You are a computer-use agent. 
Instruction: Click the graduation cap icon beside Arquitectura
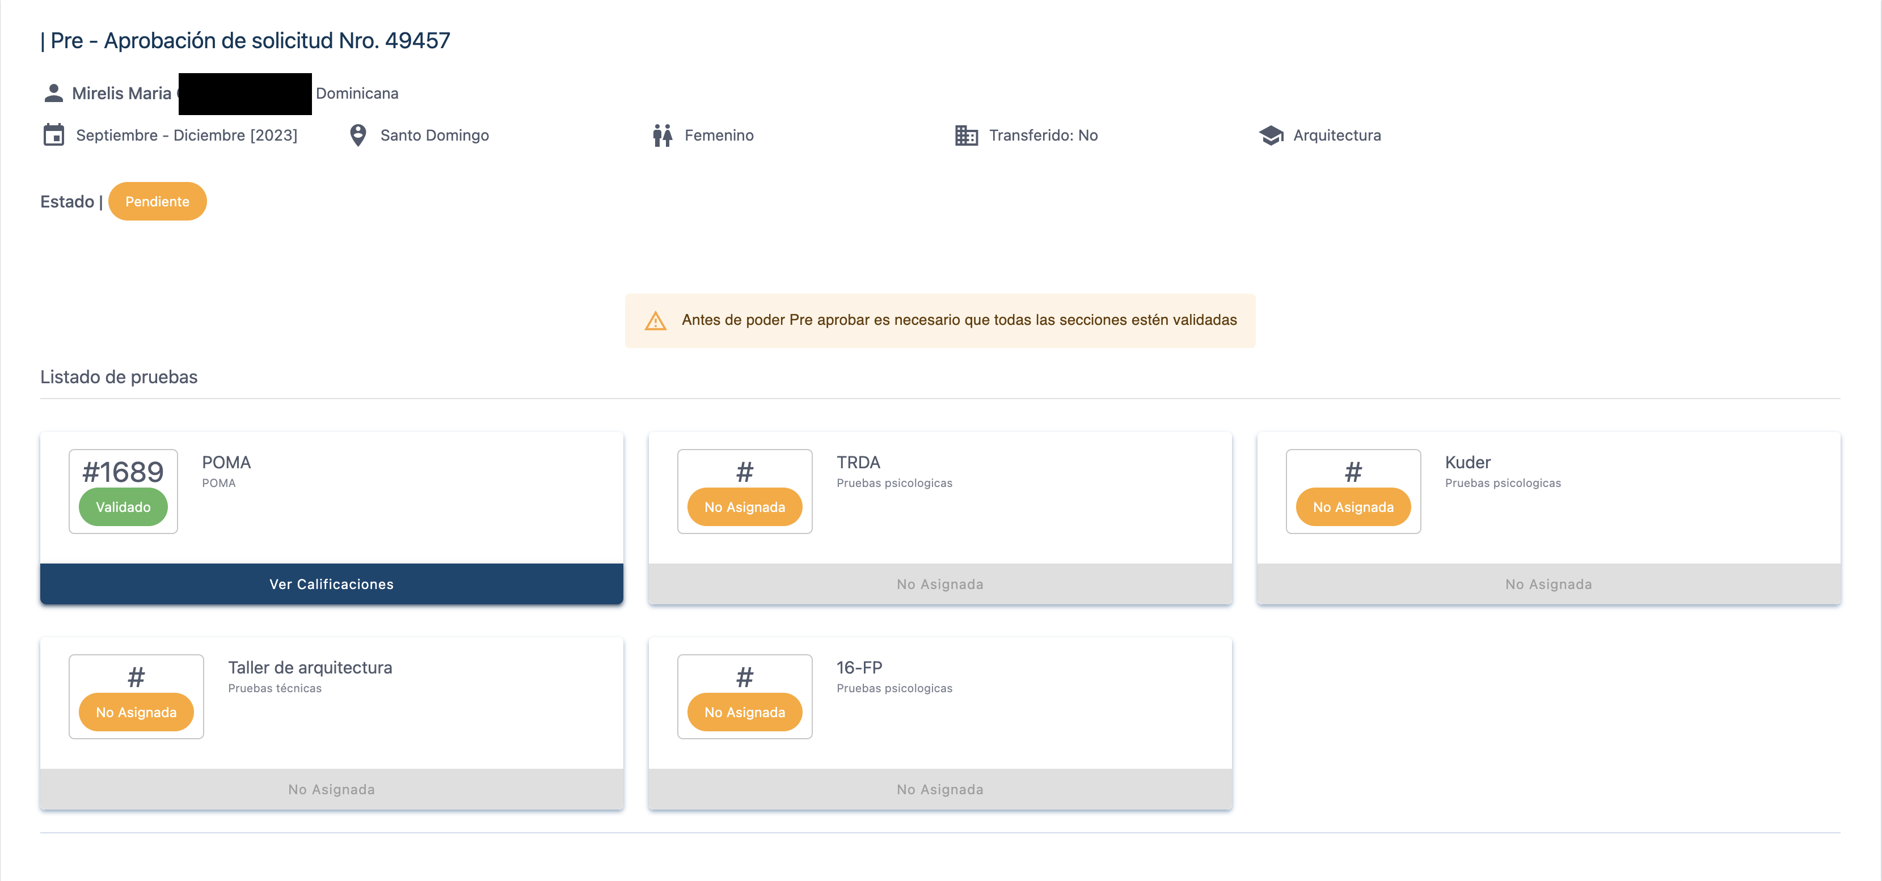(x=1271, y=135)
